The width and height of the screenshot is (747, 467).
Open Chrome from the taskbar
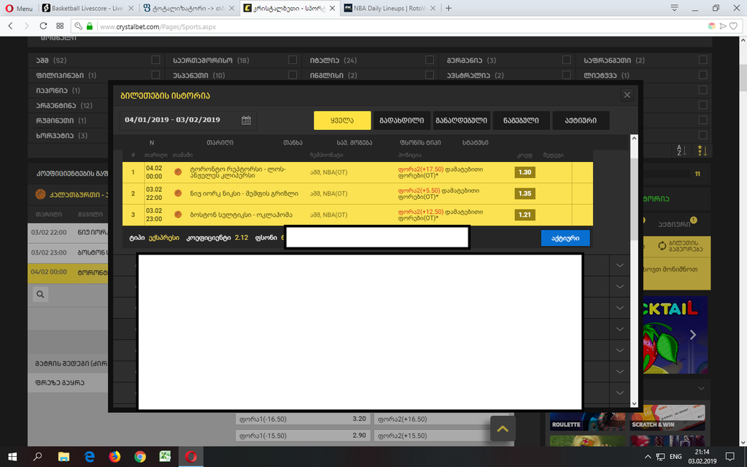tap(139, 457)
